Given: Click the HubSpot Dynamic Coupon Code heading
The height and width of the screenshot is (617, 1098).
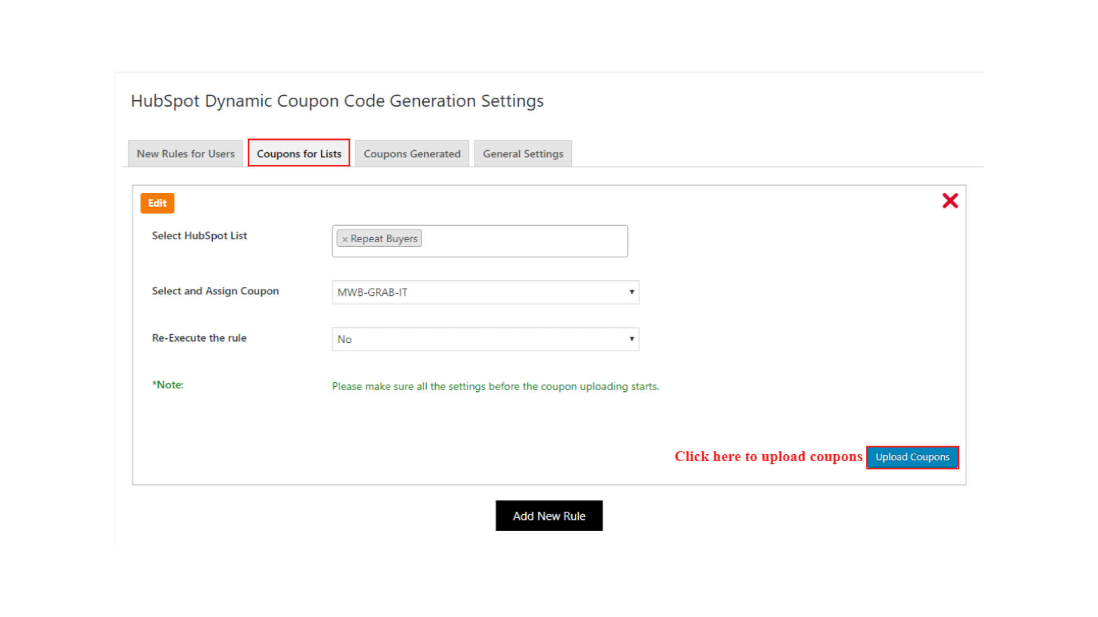Looking at the screenshot, I should click(x=337, y=101).
